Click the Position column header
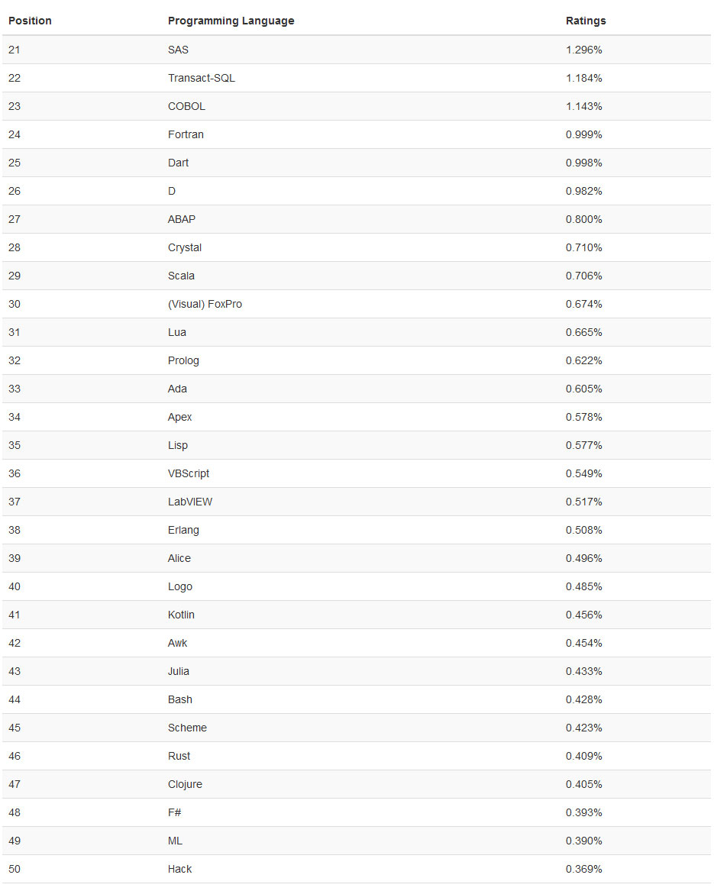The image size is (714, 891). point(30,21)
